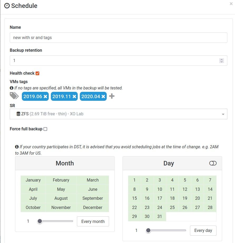Screen dimensions: 235x243
Task: Select September in the Month grid
Action: [x=93, y=198]
